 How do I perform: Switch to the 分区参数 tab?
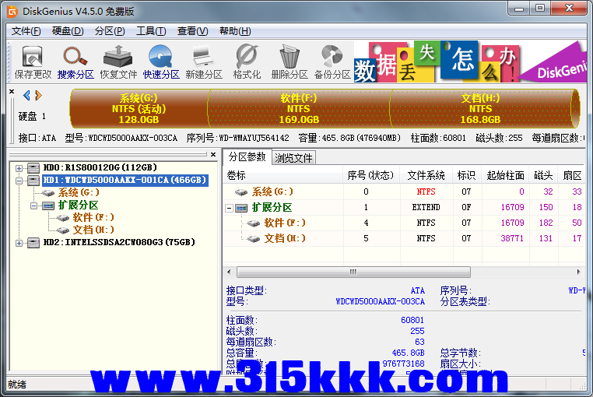click(247, 157)
